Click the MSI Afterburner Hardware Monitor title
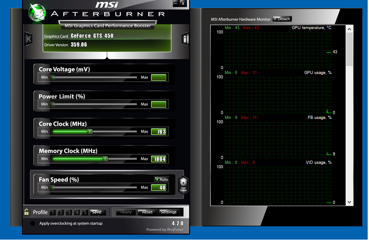The height and width of the screenshot is (240, 369). pos(241,19)
